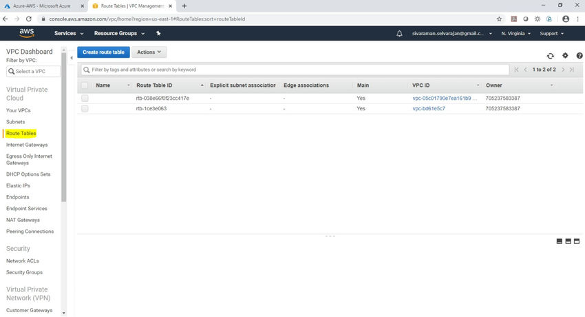Open DHCP Options Sets in sidebar

tap(28, 174)
